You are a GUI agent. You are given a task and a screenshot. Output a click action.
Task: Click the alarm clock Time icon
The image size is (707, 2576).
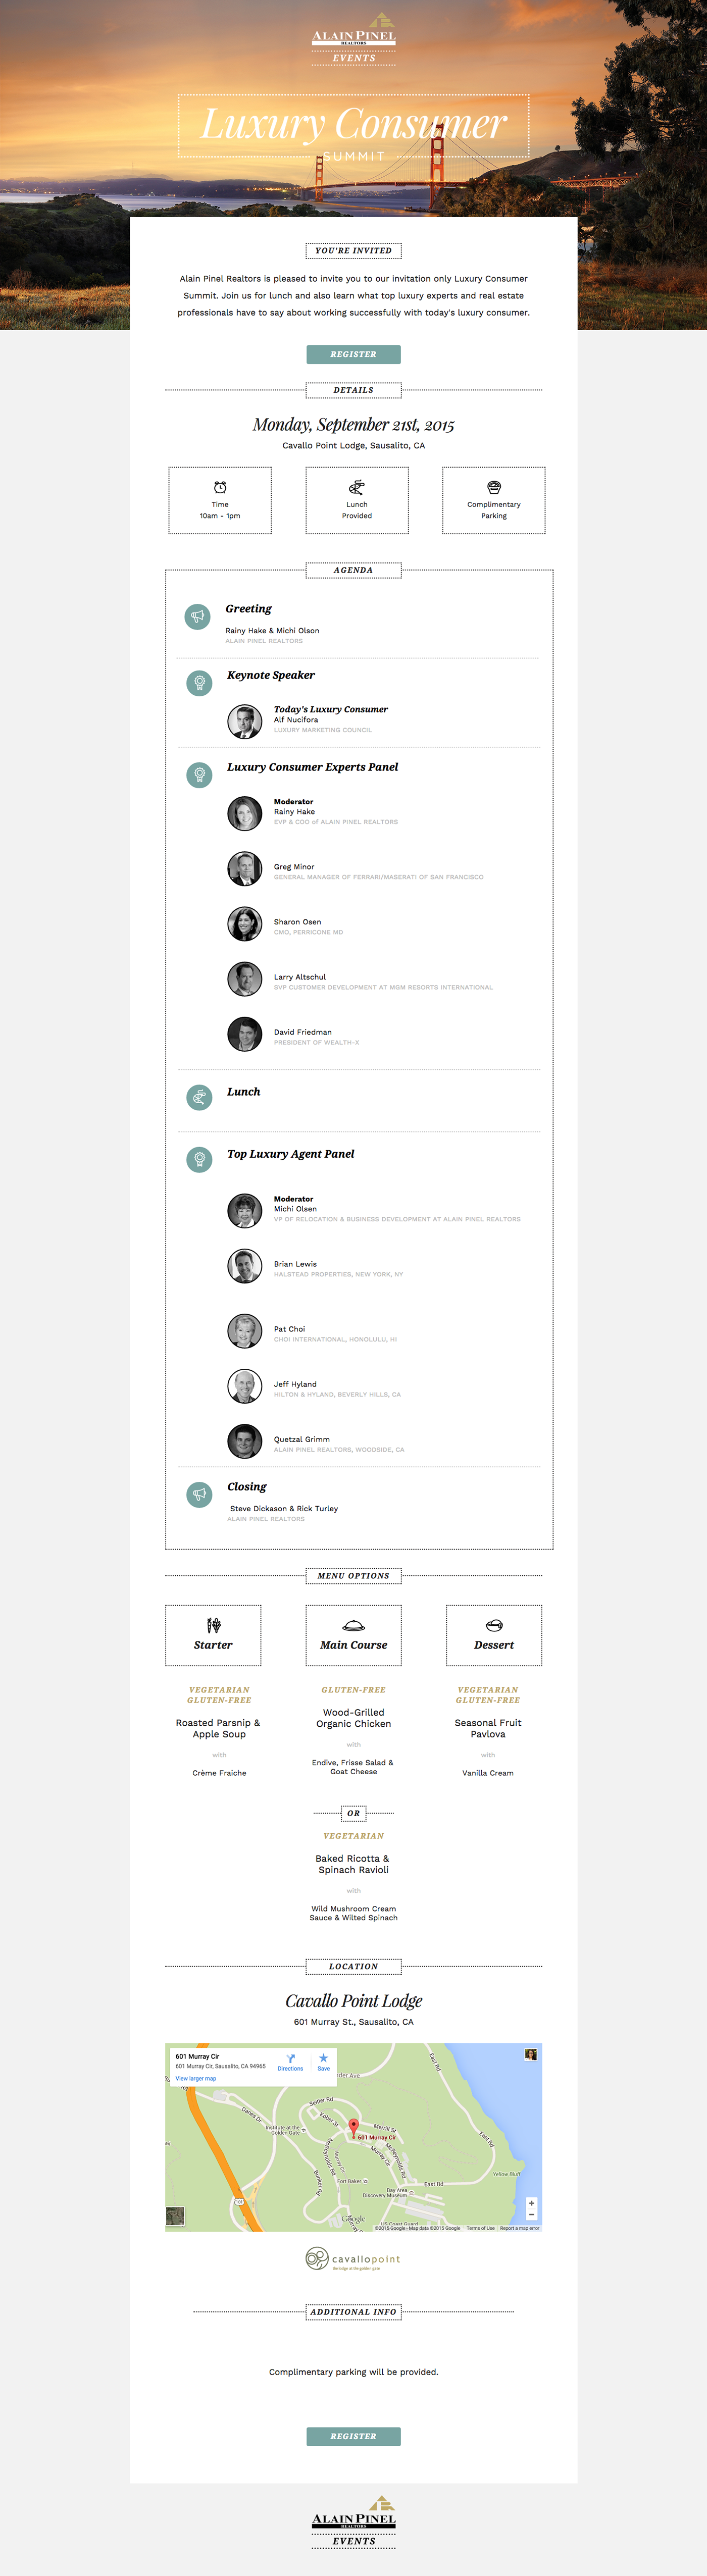click(x=220, y=487)
